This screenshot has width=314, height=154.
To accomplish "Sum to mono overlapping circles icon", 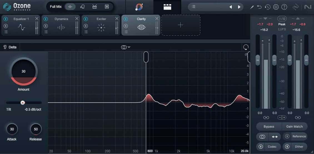I will click(262, 137).
